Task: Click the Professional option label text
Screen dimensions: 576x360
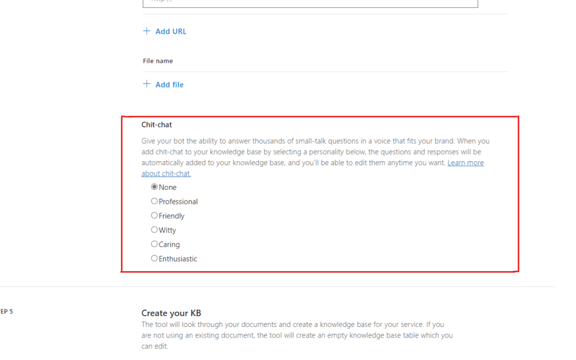Action: [178, 202]
